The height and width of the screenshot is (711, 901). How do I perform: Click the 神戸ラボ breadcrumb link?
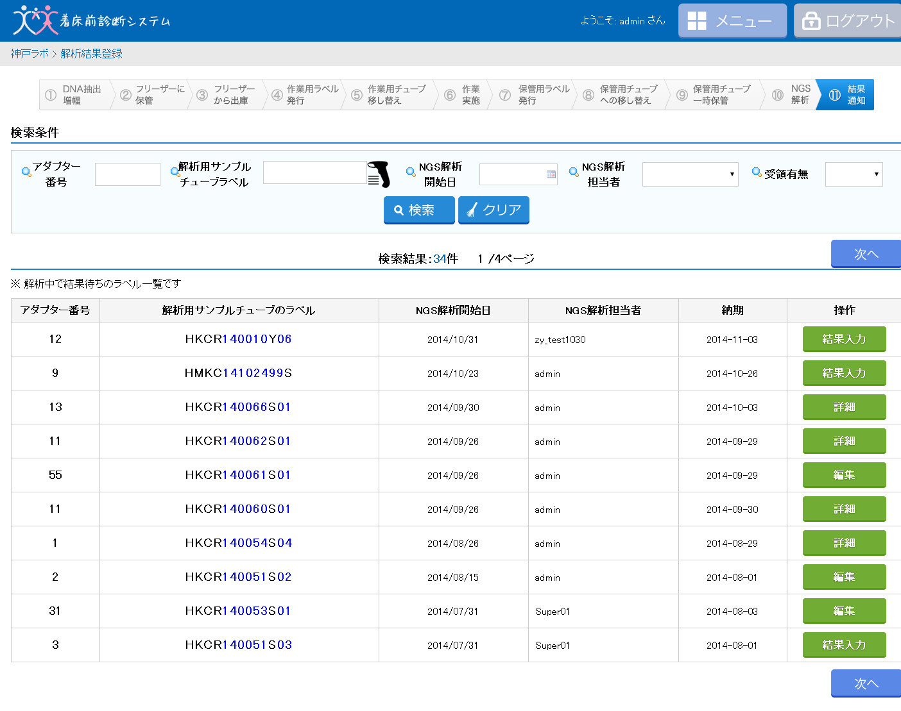30,54
